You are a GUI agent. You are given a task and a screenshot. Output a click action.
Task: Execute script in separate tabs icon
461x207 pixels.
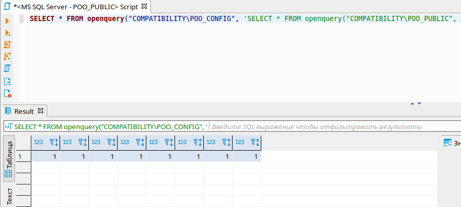[8, 56]
